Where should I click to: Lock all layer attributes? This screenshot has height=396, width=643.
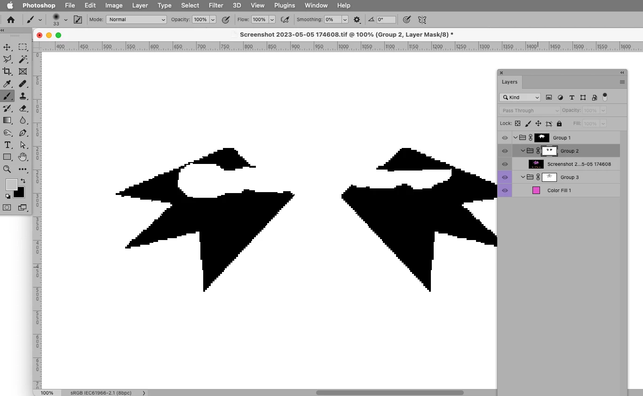coord(559,124)
